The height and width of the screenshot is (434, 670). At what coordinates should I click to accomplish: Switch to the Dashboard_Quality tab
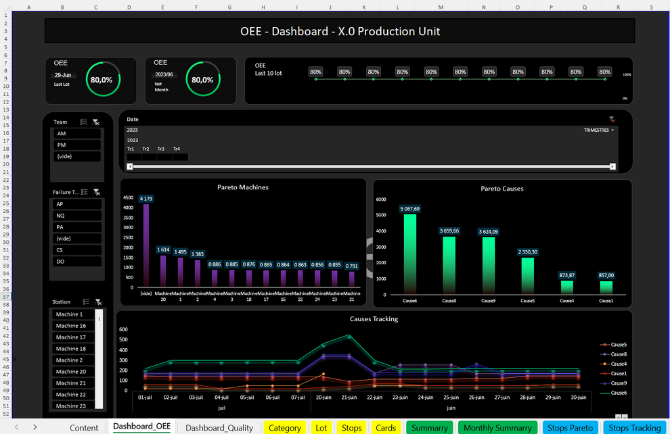219,427
